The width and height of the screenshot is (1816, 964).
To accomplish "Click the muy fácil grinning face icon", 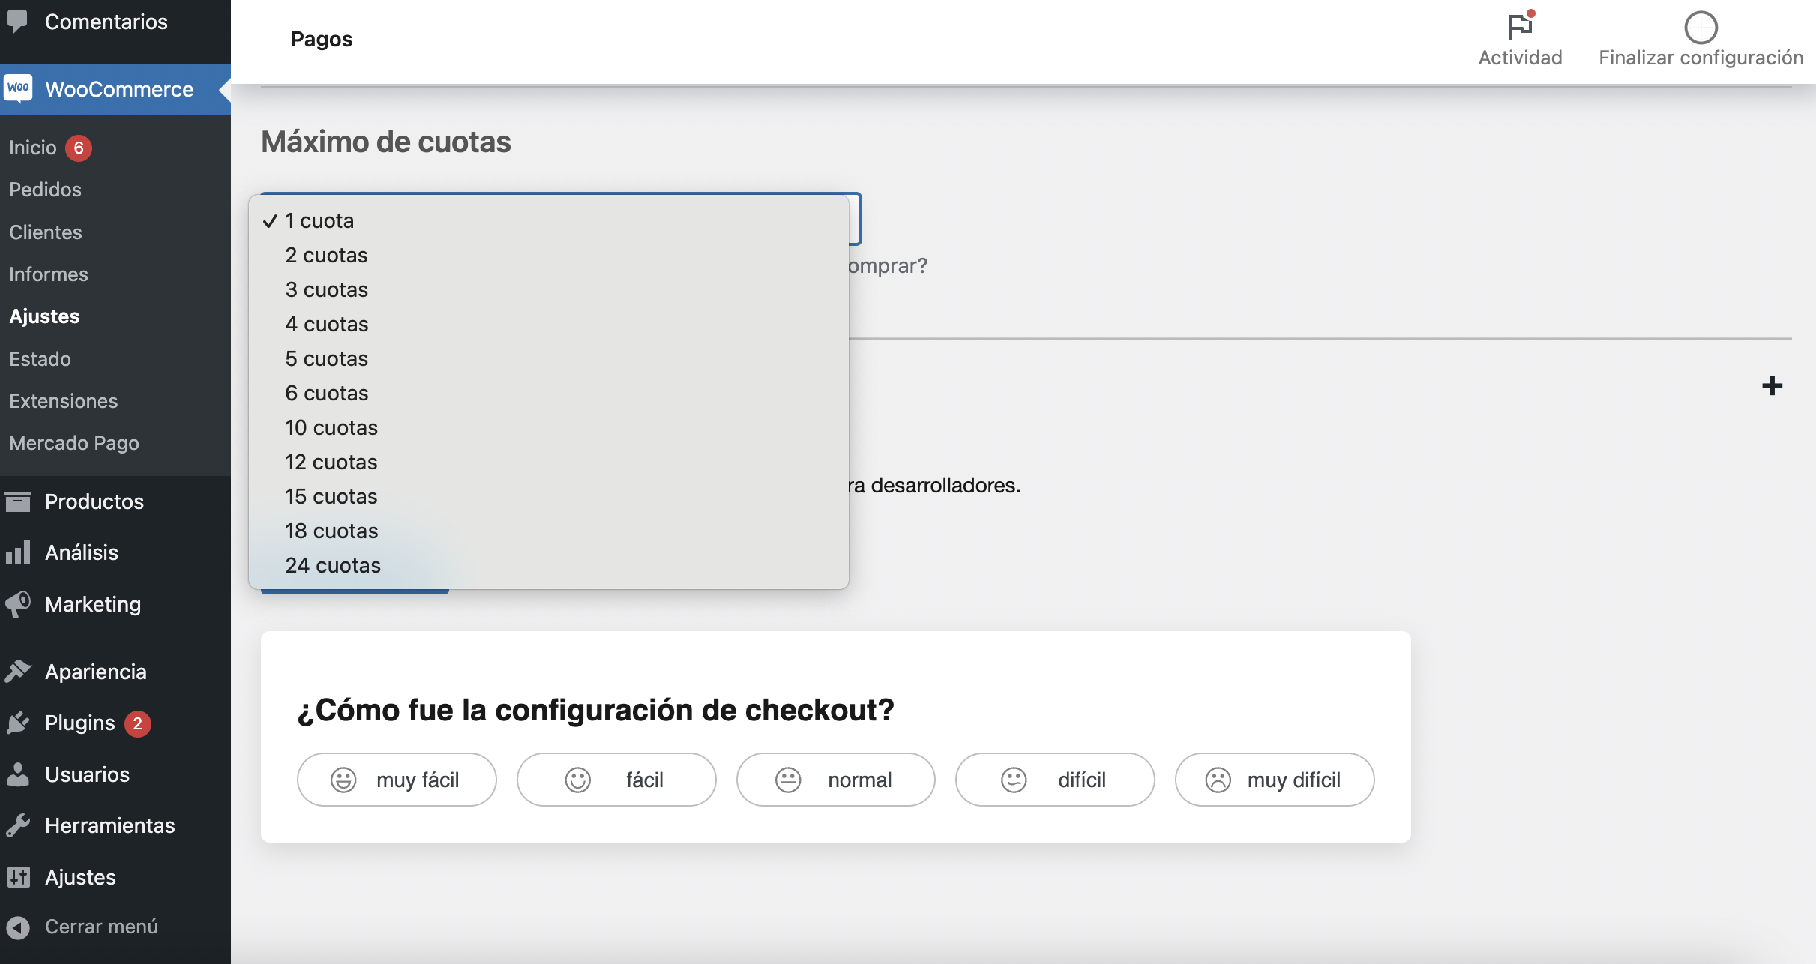I will coord(343,780).
